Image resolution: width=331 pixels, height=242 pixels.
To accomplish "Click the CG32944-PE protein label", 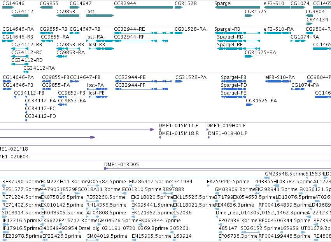I will click(130, 77).
